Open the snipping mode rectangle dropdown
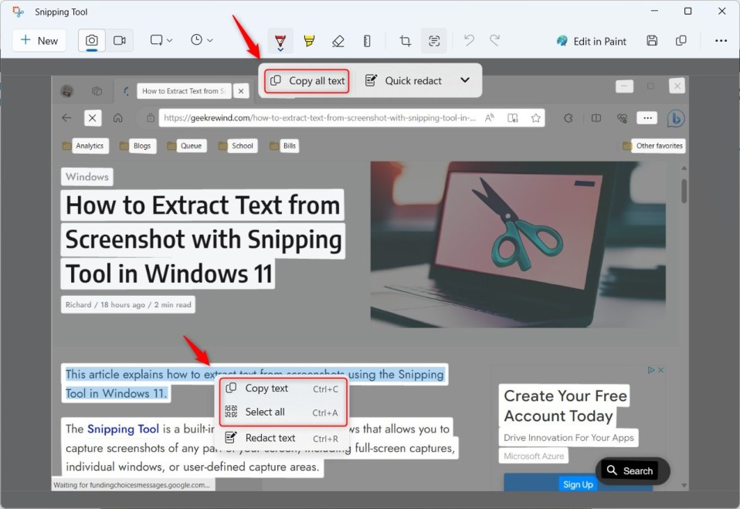740x509 pixels. (161, 41)
